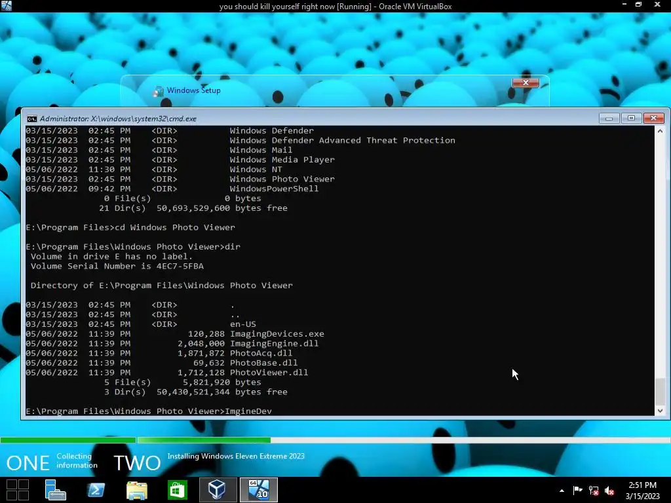Close the Windows Setup dialog
671x503 pixels.
[x=526, y=83]
